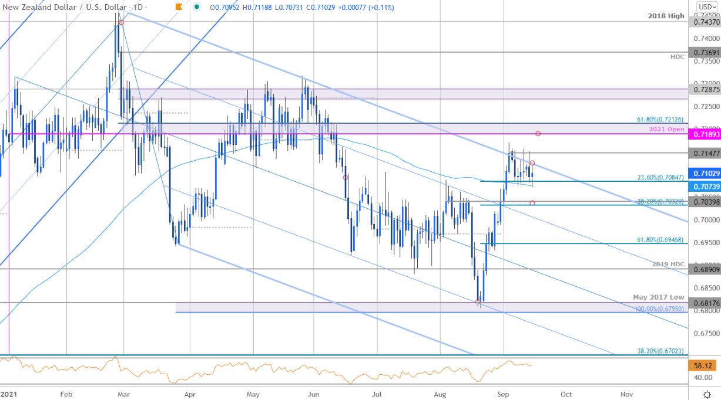Open chart settings gear at bottom right
The image size is (721, 400).
707,394
